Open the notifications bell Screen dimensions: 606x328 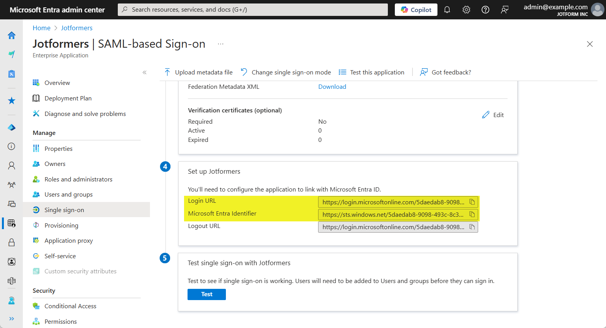447,10
